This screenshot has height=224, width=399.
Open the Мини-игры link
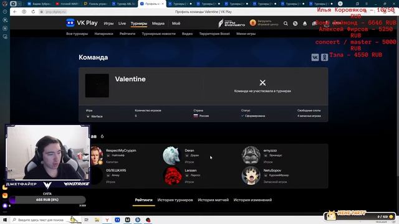tap(246, 34)
